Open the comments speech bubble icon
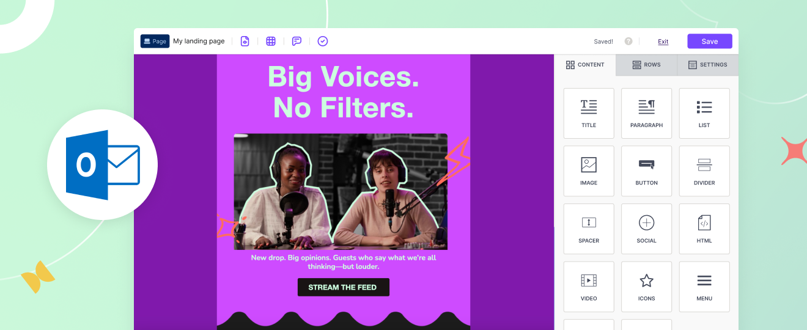The height and width of the screenshot is (330, 807). coord(297,41)
